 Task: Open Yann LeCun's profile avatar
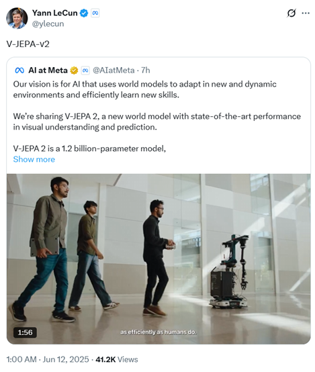click(17, 18)
